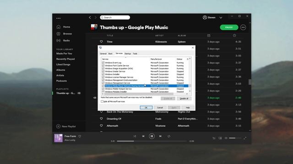This screenshot has height=164, width=293.
Task: Skip to the previous track
Action: [x=143, y=136]
